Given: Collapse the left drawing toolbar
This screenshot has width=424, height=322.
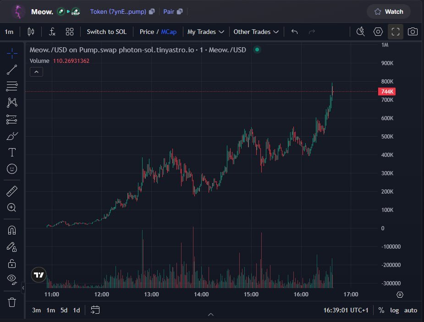Looking at the screenshot, I should point(23,288).
